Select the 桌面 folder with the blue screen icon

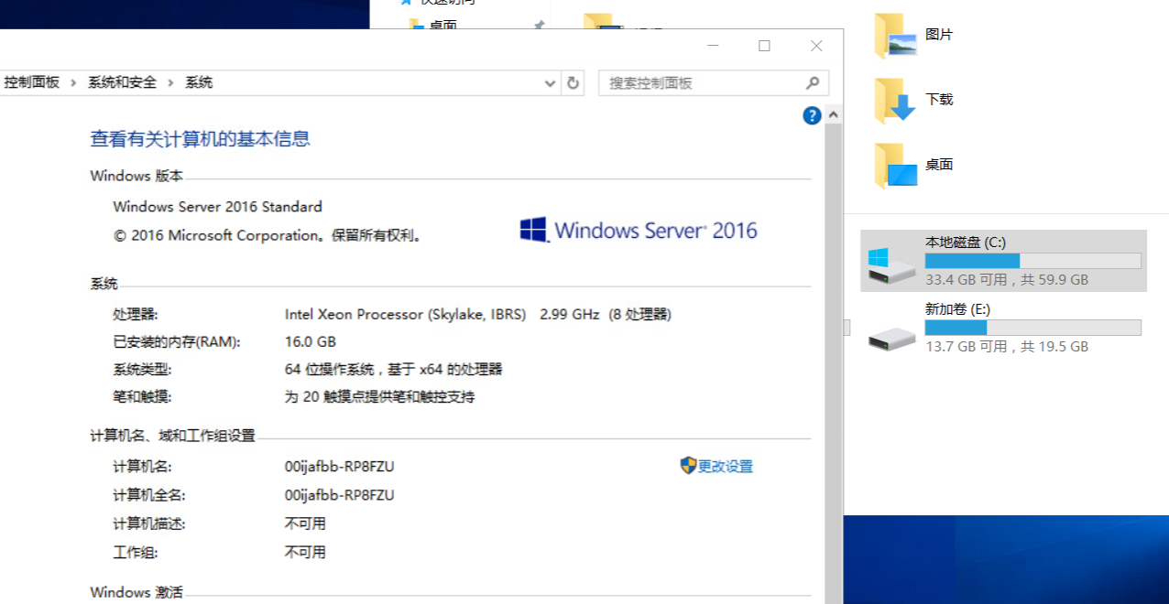(x=914, y=165)
